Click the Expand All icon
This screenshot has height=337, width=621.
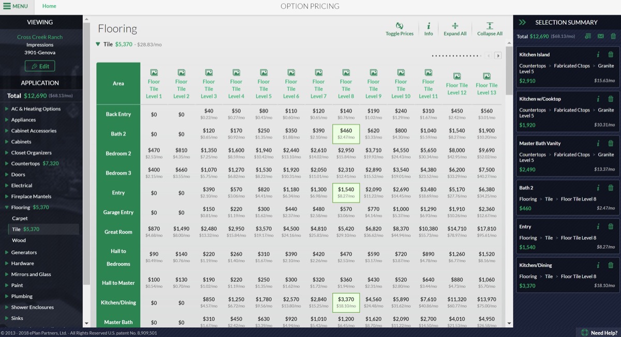[455, 26]
